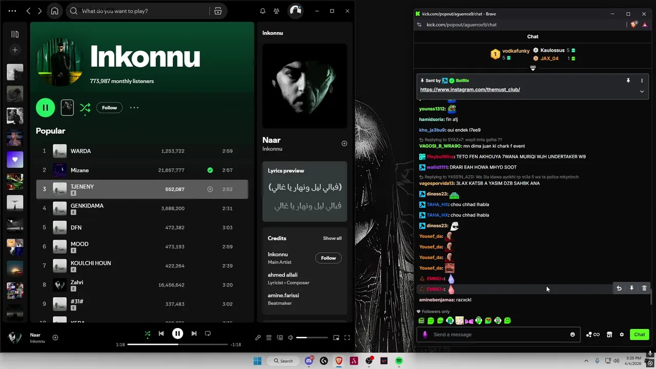Toggle shuffle in bottom player bar

(148, 334)
